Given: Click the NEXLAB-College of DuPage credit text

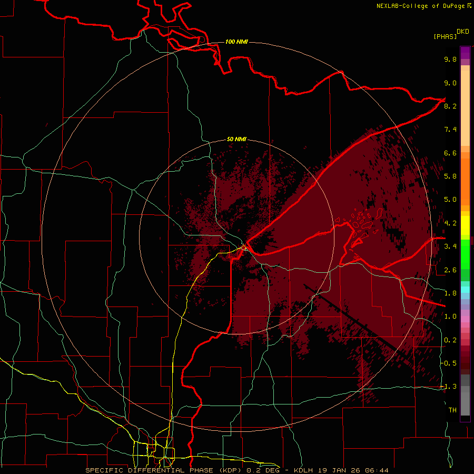Looking at the screenshot, I should [x=423, y=6].
